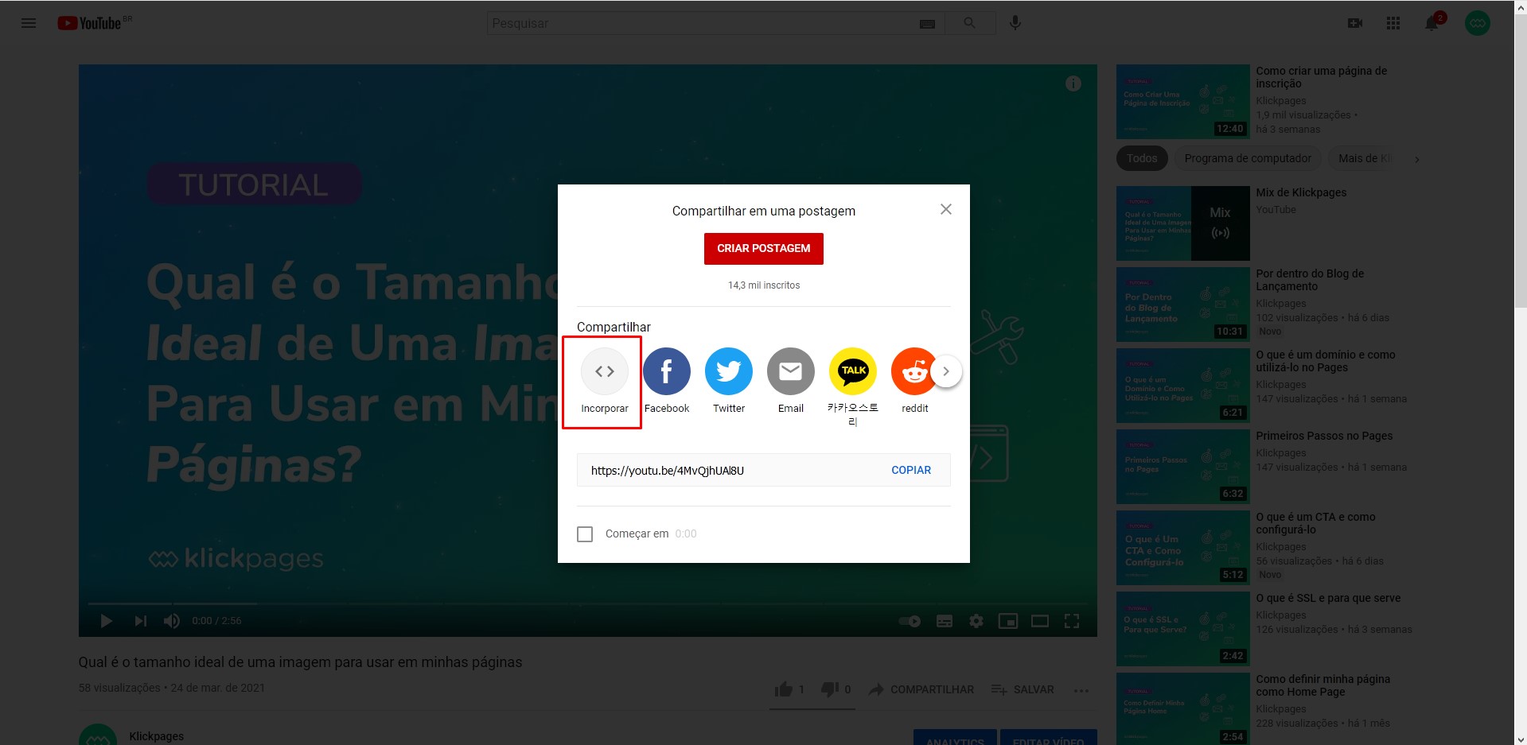
Task: Share to reddit
Action: tap(915, 382)
